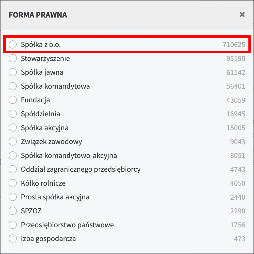The image size is (254, 254).
Task: Select the Fundacja radio button
Action: point(13,100)
